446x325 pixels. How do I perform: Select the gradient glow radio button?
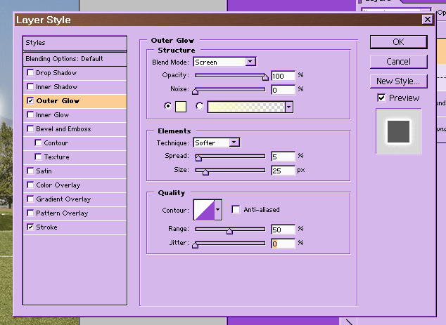200,106
